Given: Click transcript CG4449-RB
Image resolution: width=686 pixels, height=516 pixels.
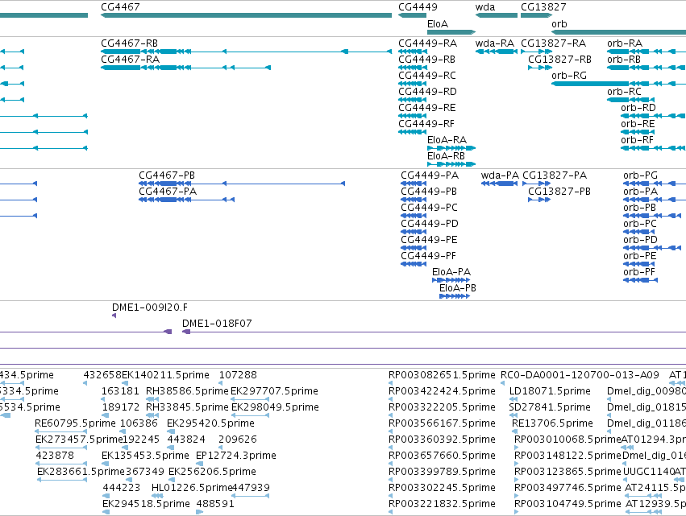Looking at the screenshot, I should point(413,68).
